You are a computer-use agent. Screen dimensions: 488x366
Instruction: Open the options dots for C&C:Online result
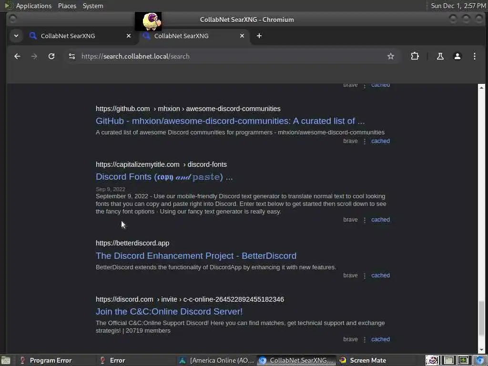point(365,339)
